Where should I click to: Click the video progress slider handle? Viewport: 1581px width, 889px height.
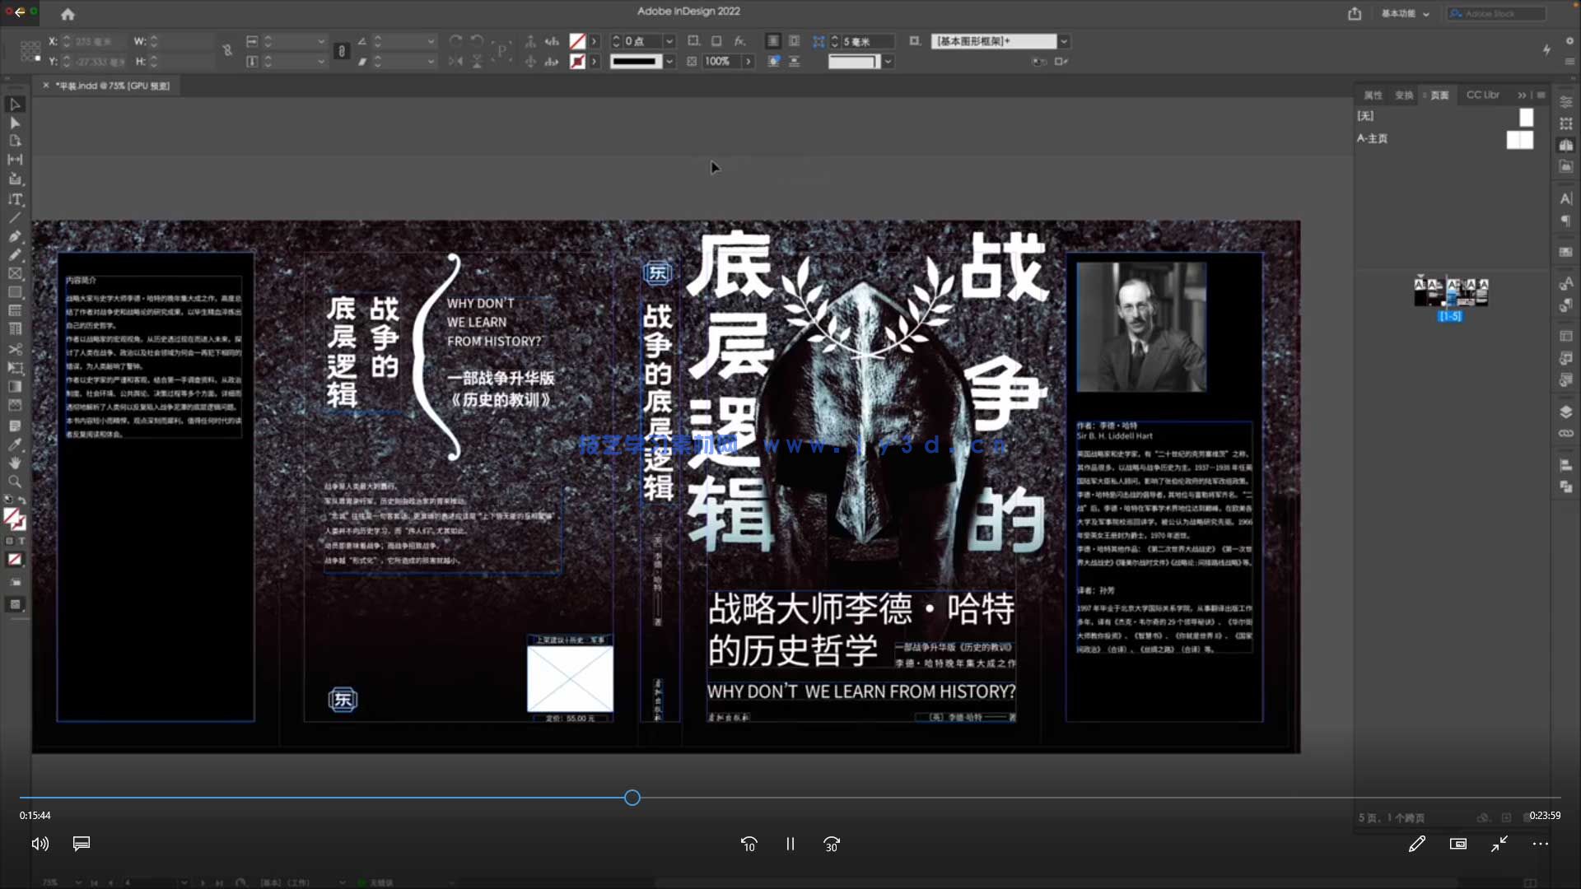[x=632, y=798]
